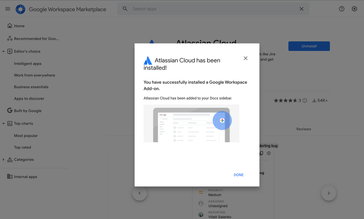Viewport: 364px width, 219px height.
Task: Open Internal apps section
Action: pos(26,177)
